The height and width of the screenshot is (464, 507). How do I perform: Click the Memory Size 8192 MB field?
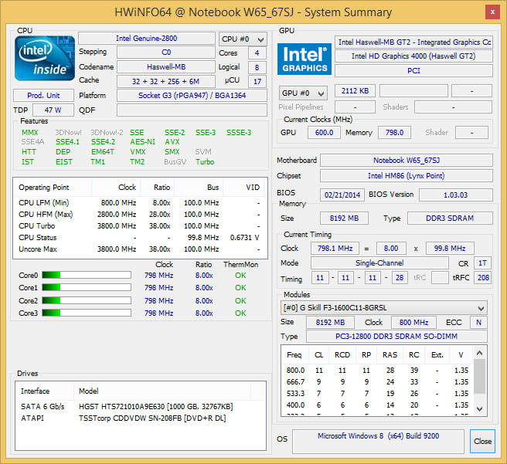[x=344, y=218]
